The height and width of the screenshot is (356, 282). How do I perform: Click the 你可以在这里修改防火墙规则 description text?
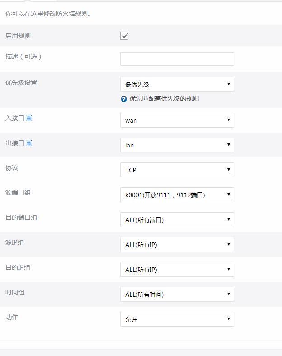[x=48, y=14]
